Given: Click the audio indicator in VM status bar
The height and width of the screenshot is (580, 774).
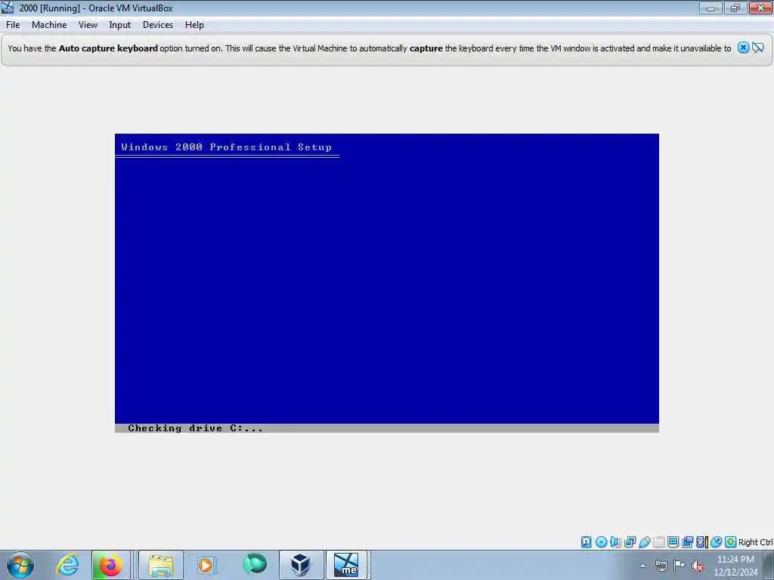Looking at the screenshot, I should point(615,542).
